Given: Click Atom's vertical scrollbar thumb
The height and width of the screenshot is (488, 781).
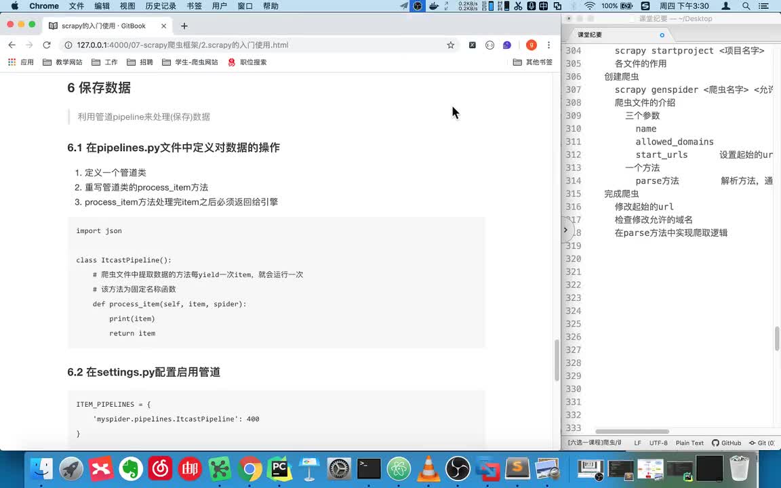Looking at the screenshot, I should [776, 339].
